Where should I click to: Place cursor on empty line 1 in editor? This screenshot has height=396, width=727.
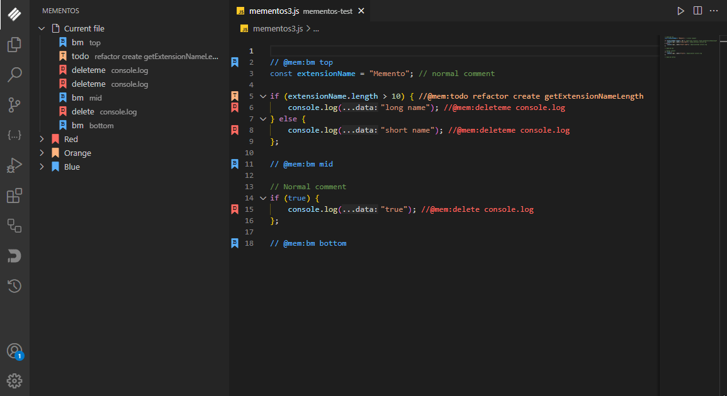coord(464,51)
